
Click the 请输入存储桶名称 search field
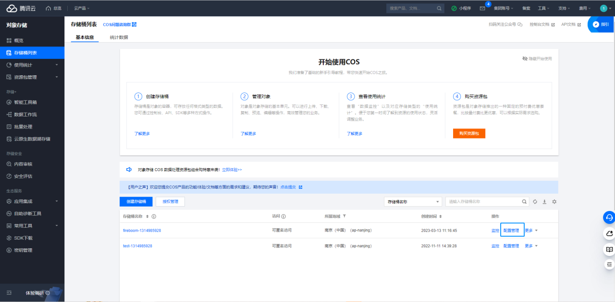483,202
